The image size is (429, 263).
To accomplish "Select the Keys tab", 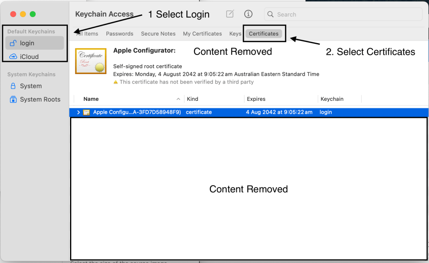I will tap(235, 34).
